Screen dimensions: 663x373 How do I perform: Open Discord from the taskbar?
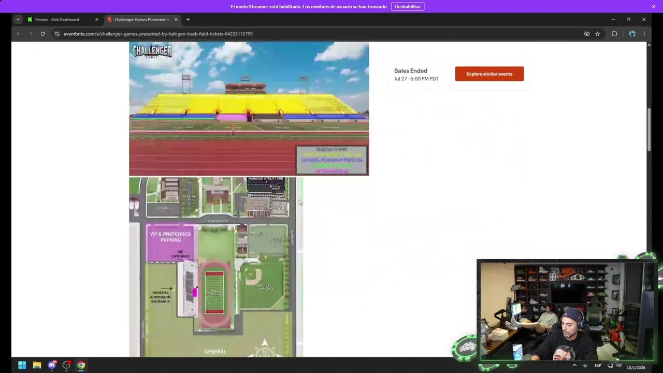coord(52,365)
